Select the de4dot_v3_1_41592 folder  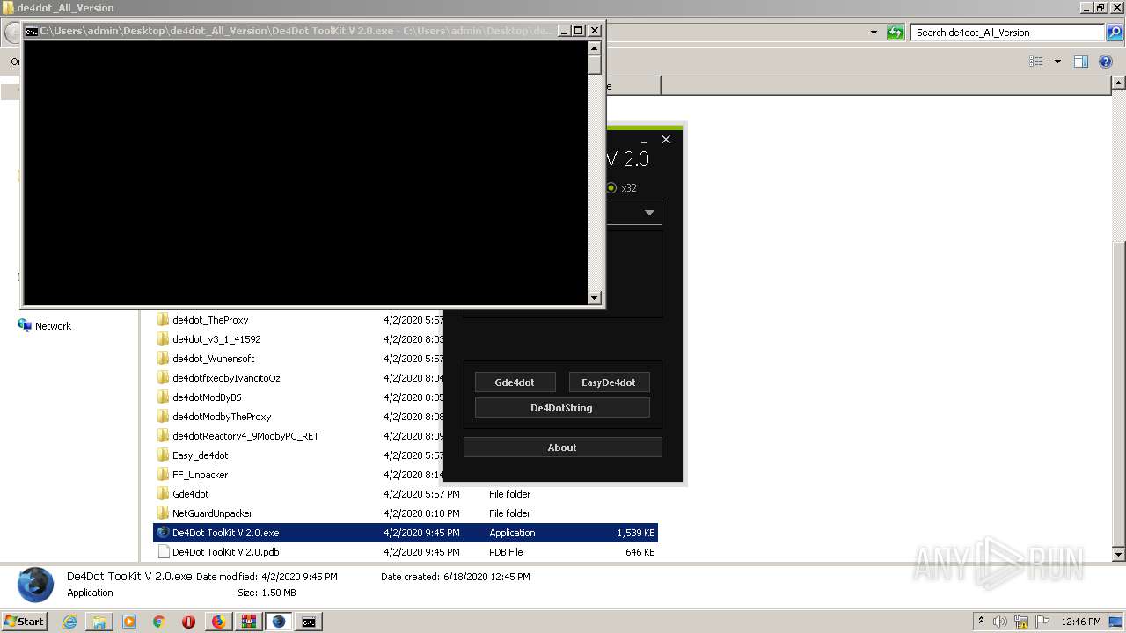coord(216,339)
